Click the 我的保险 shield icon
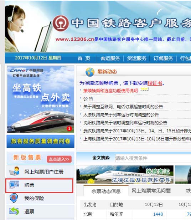This screenshot has height=220, width=191. tap(14, 198)
